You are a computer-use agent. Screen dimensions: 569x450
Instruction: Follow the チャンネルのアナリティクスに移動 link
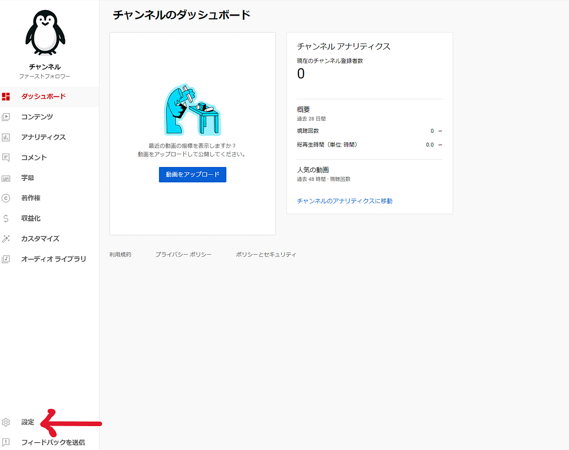[x=345, y=201]
